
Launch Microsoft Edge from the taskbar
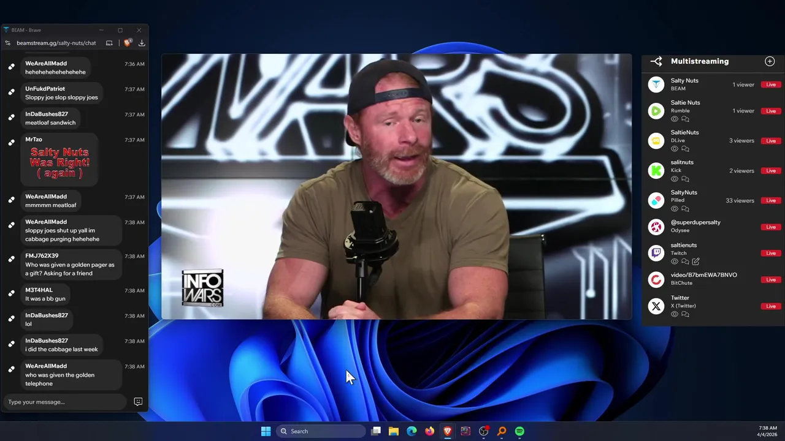(412, 431)
